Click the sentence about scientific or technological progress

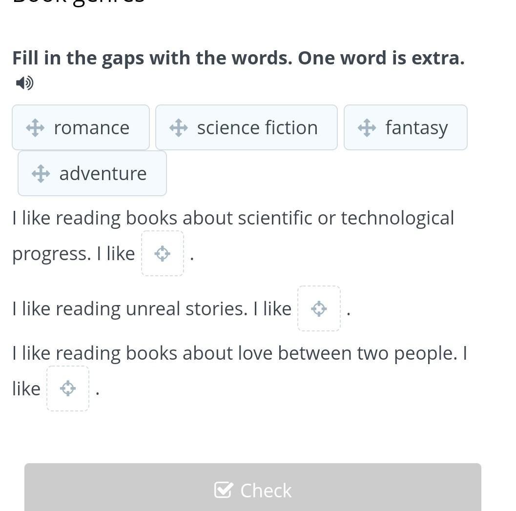tap(233, 218)
